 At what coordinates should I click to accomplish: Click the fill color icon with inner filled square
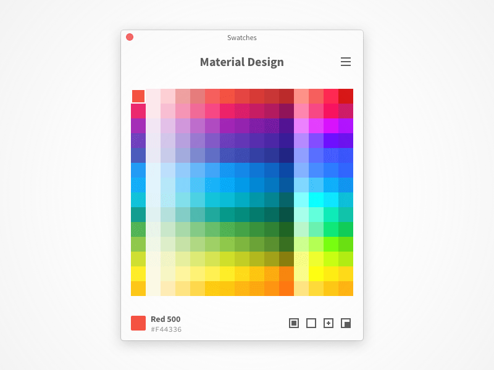click(294, 323)
